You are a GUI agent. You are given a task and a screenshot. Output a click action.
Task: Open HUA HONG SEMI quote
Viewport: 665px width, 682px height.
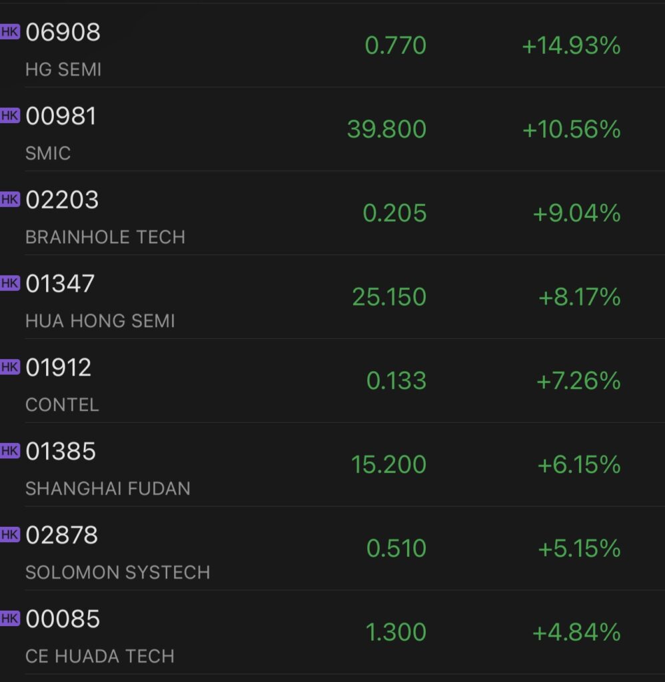point(332,297)
